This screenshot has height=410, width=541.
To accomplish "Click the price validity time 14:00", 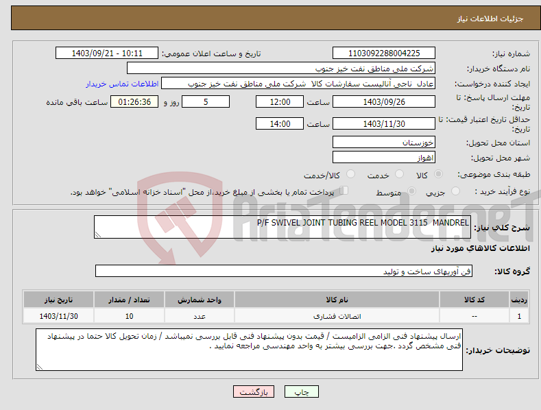I will [280, 123].
